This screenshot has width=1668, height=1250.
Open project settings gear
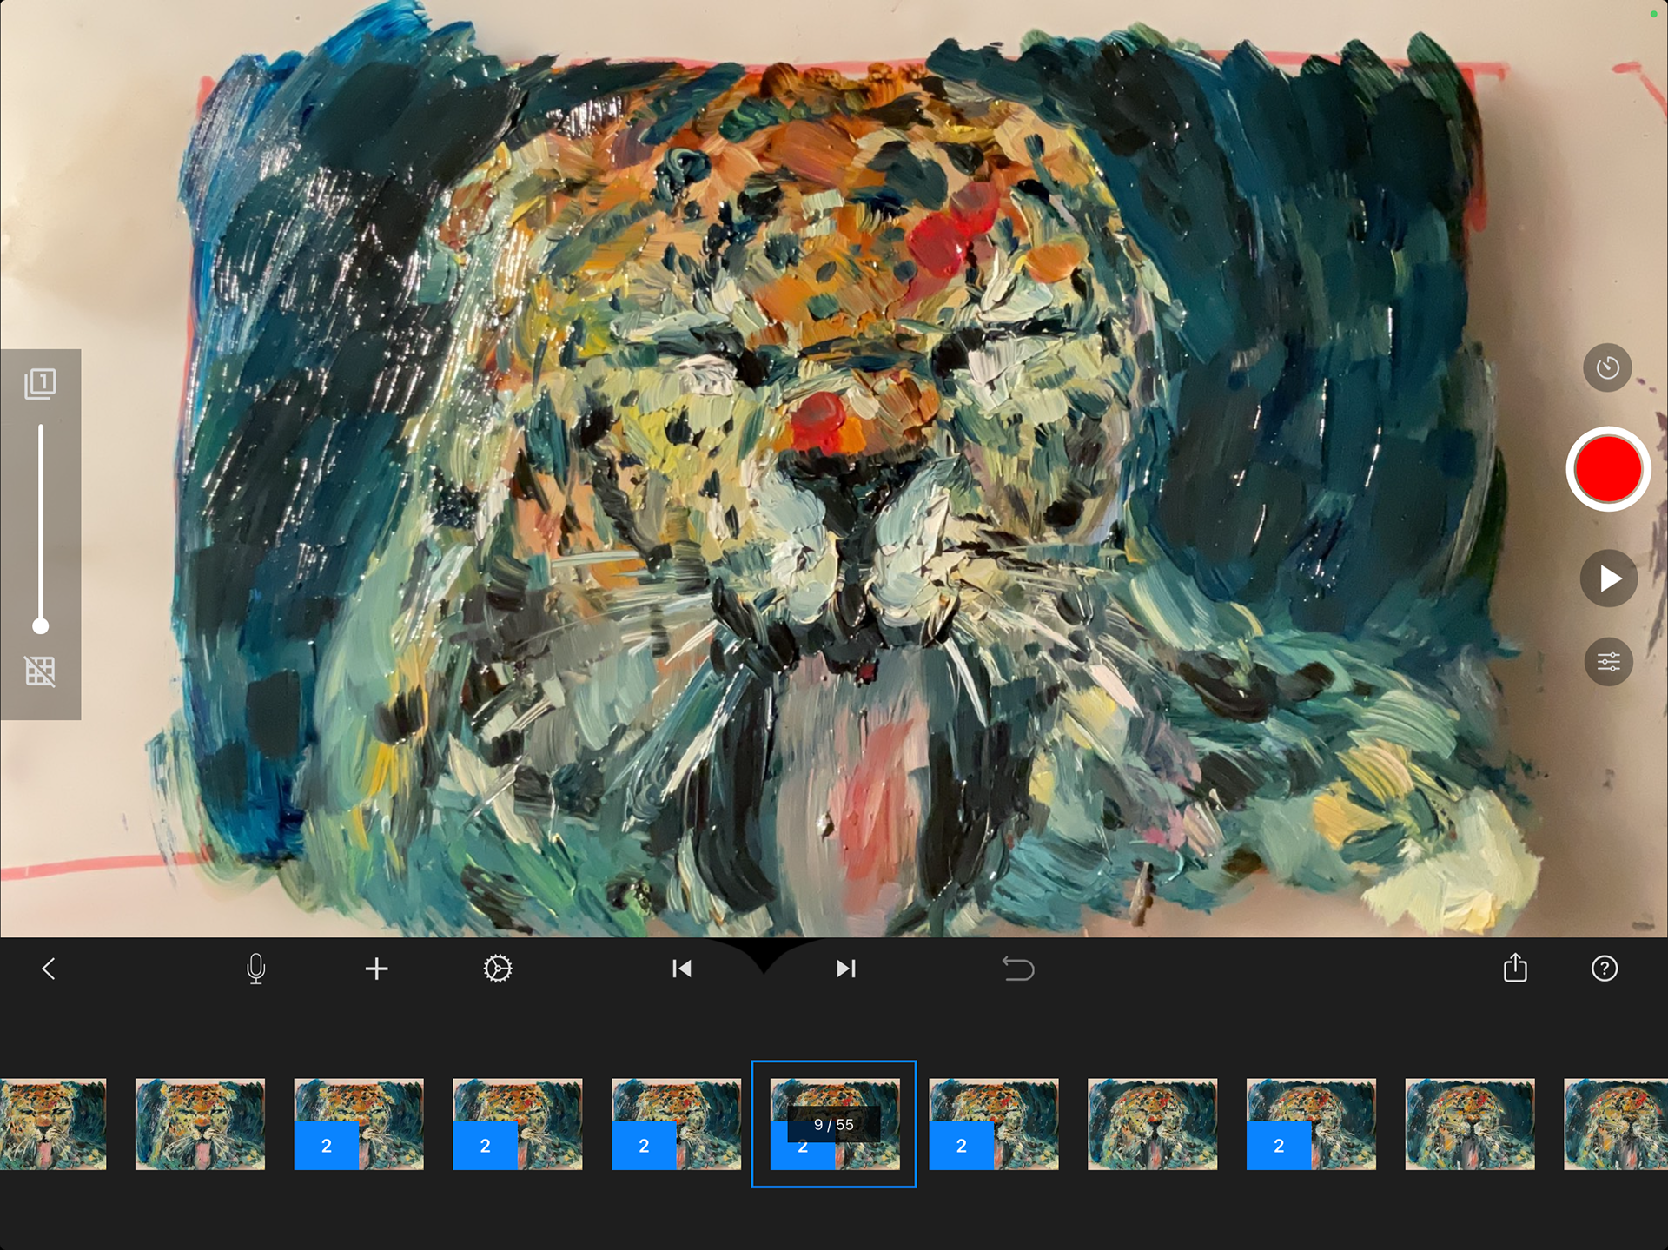[498, 969]
